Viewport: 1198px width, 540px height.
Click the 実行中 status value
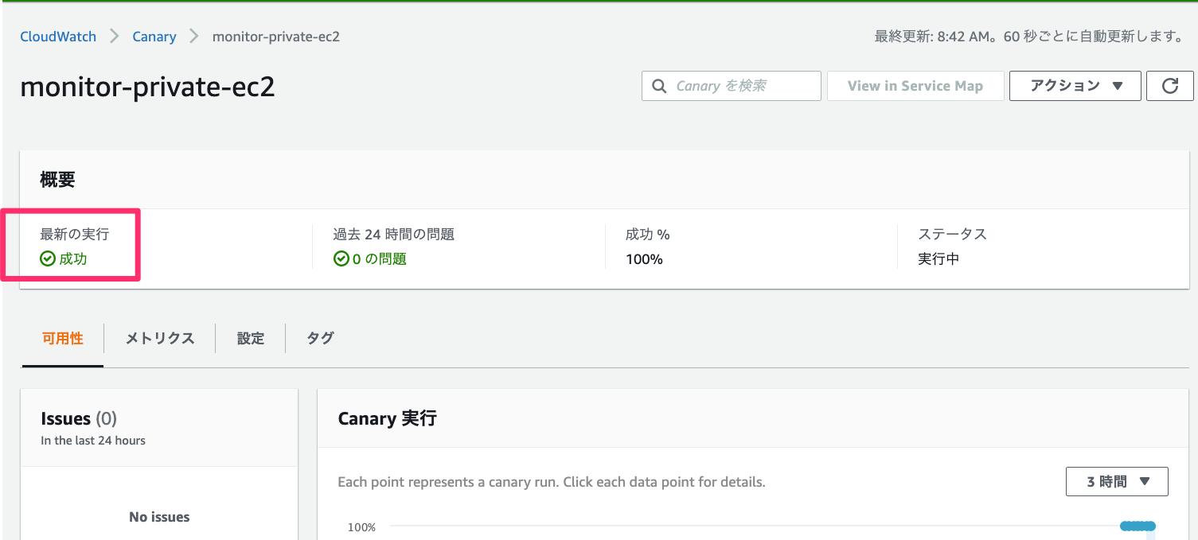[938, 258]
